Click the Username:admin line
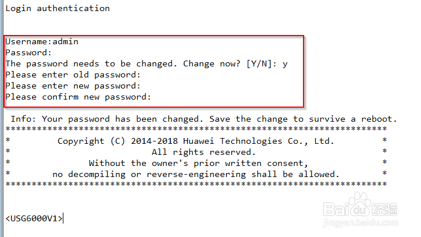 pyautogui.click(x=42, y=42)
